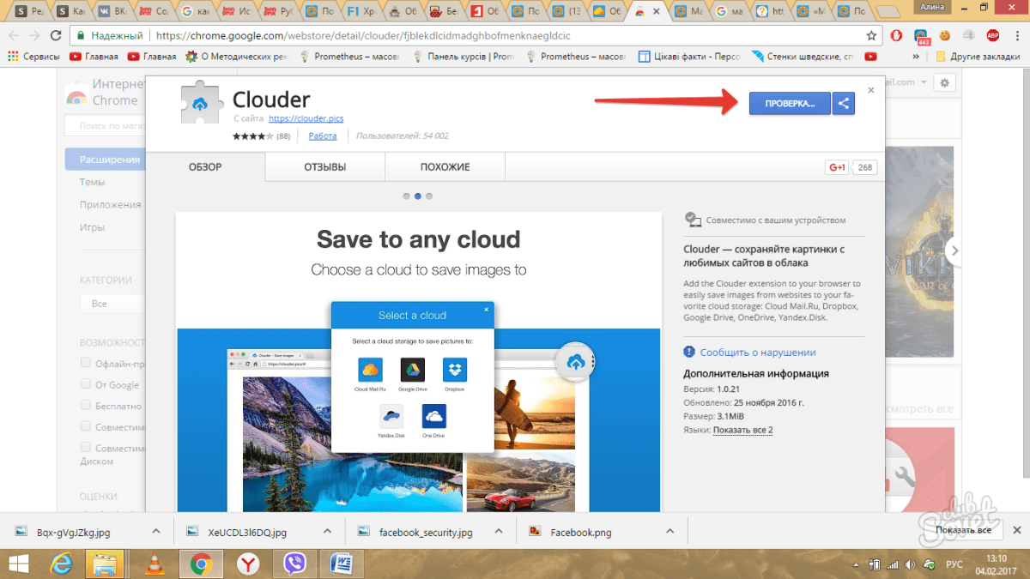
Task: Open Microsoft Word from taskbar
Action: click(342, 563)
